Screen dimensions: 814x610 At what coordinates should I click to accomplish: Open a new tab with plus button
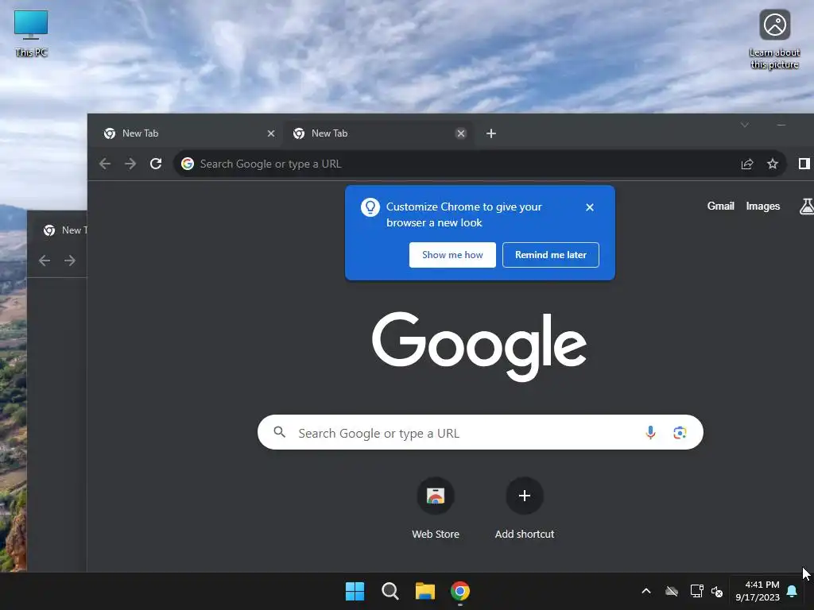(491, 133)
